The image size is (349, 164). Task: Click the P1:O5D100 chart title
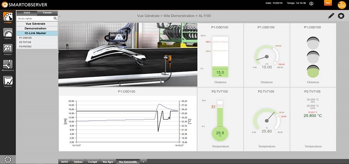pyautogui.click(x=127, y=92)
